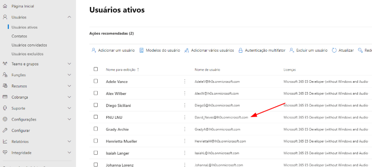
Task: Open Henrietta Mueller user name link
Action: click(x=121, y=142)
